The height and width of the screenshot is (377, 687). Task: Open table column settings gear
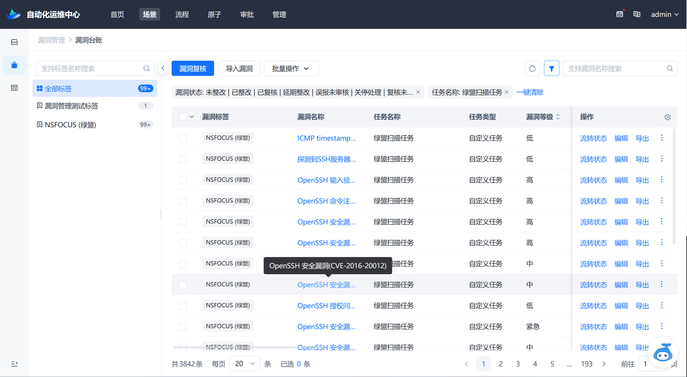[667, 117]
